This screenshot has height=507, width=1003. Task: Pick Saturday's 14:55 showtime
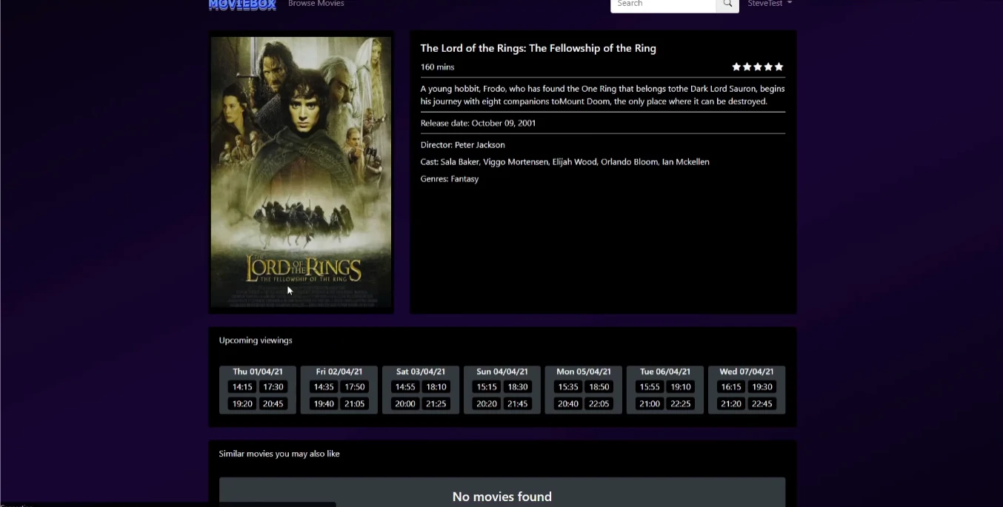point(405,387)
